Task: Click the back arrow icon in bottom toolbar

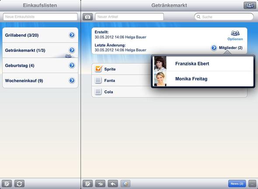Action: point(113,184)
